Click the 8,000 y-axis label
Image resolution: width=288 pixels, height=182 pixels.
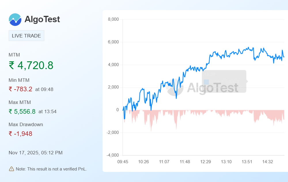113,19
